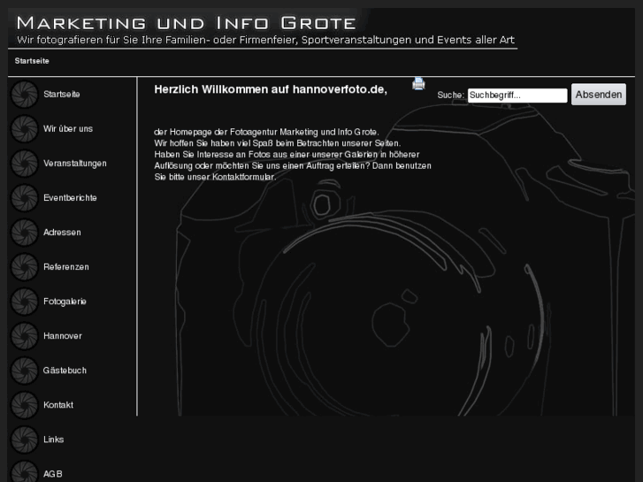Viewport: 643px width, 482px height.
Task: Open the AGB sidebar link
Action: click(x=53, y=474)
